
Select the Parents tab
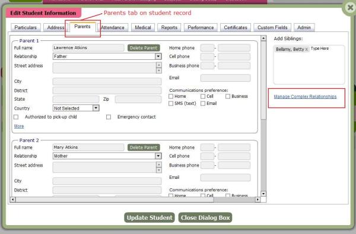[82, 27]
